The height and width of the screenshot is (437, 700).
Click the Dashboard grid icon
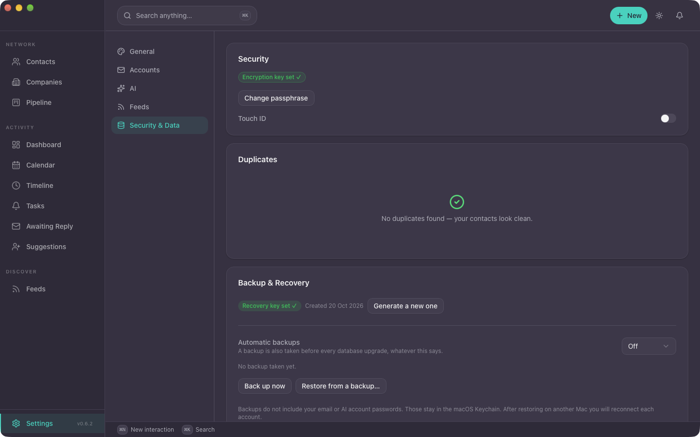click(16, 145)
